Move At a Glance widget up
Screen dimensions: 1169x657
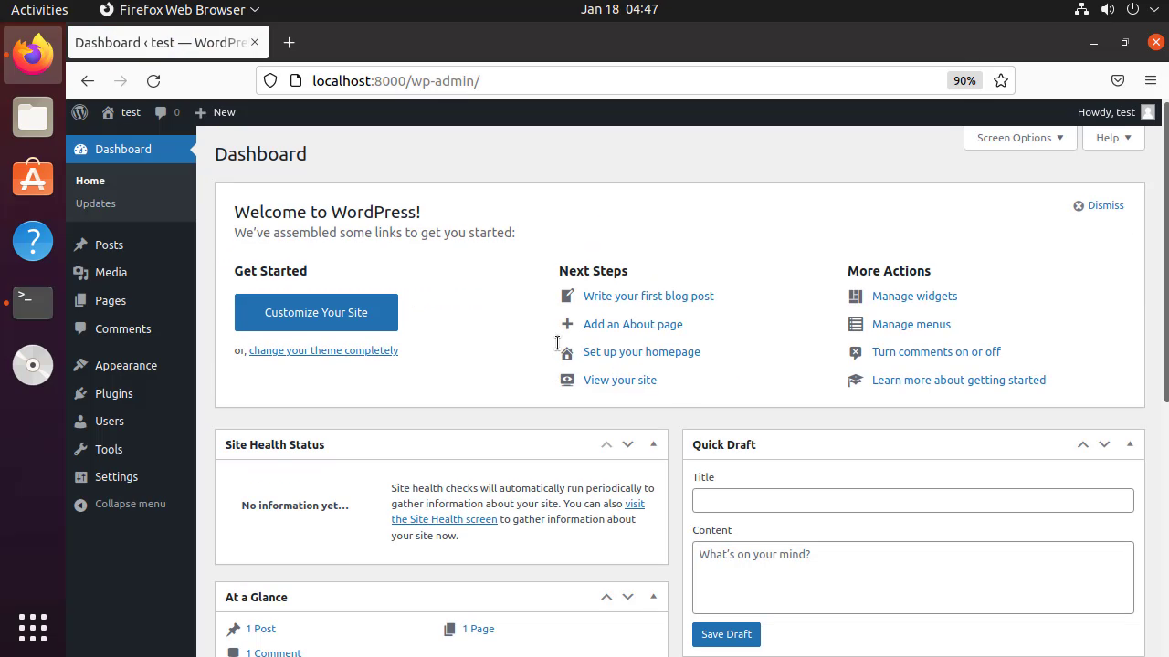click(x=606, y=597)
